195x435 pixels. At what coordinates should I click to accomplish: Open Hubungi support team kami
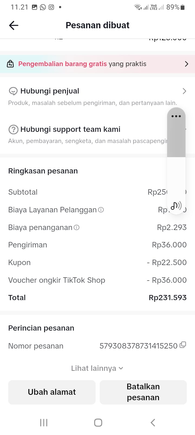coord(70,129)
